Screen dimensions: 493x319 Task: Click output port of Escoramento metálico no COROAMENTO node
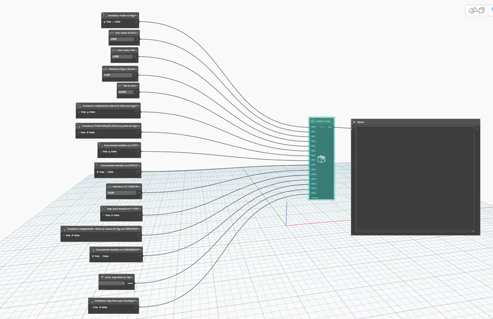coord(140,256)
